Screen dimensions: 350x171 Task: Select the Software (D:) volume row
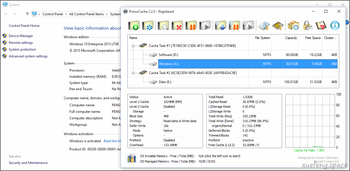point(233,55)
